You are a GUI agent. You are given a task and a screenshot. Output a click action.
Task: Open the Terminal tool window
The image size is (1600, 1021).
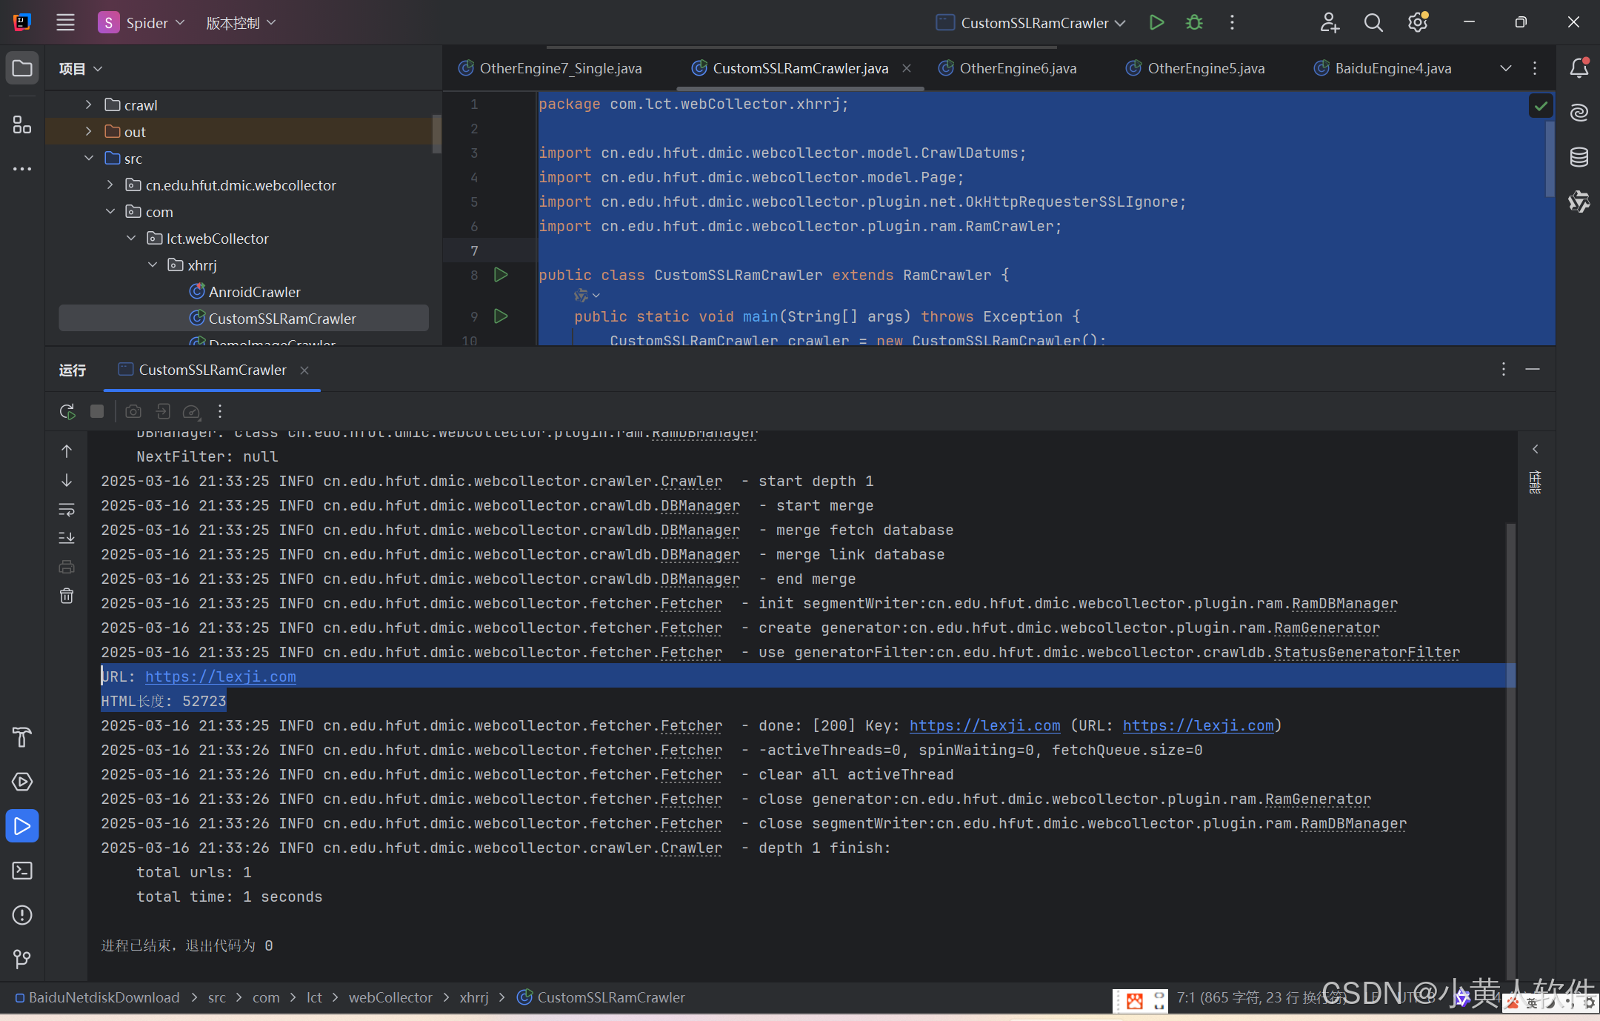coord(22,871)
